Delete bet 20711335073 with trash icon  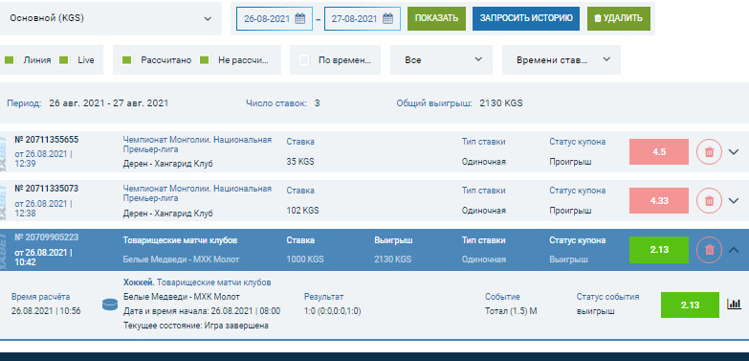click(710, 201)
